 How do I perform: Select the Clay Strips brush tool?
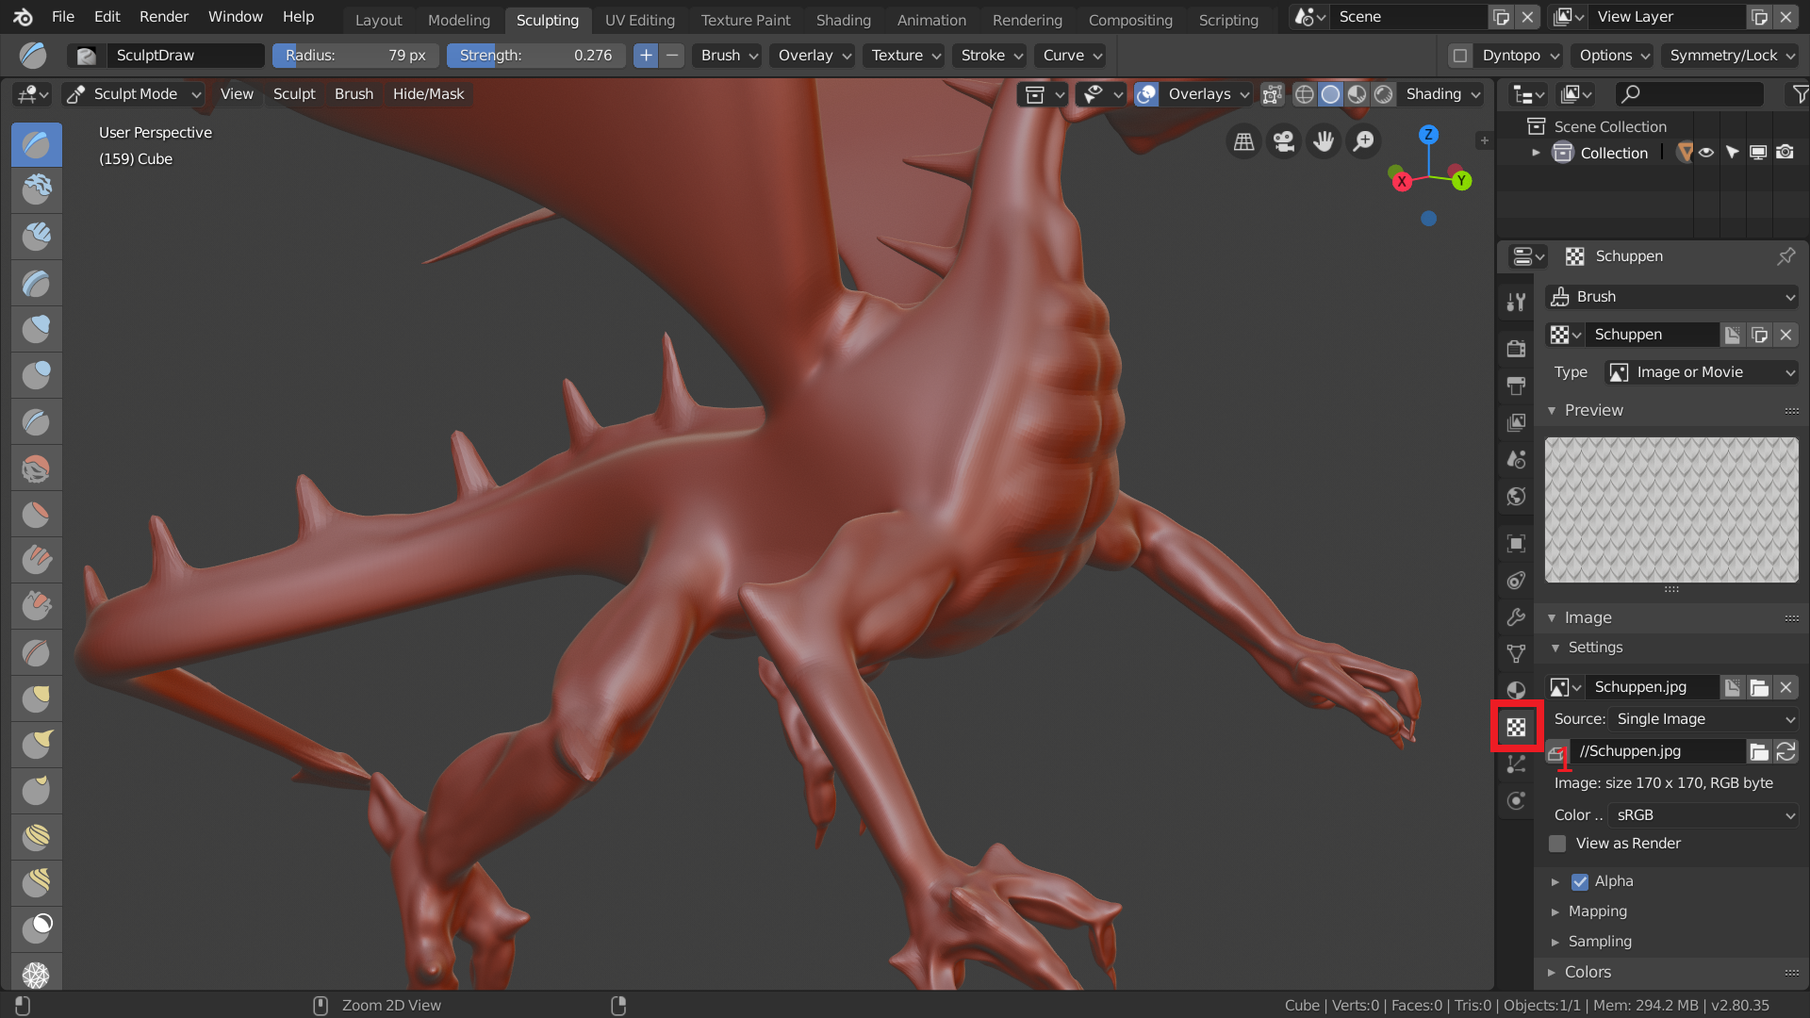click(x=37, y=237)
